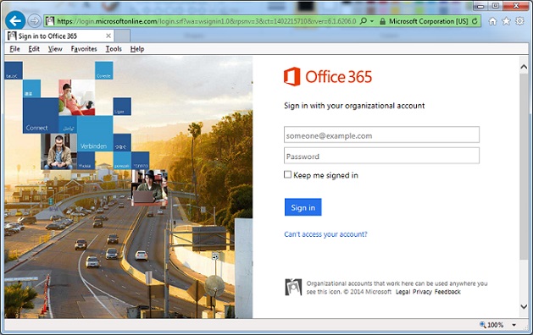Open favorites with the star icon
The image size is (533, 335).
tap(506, 21)
